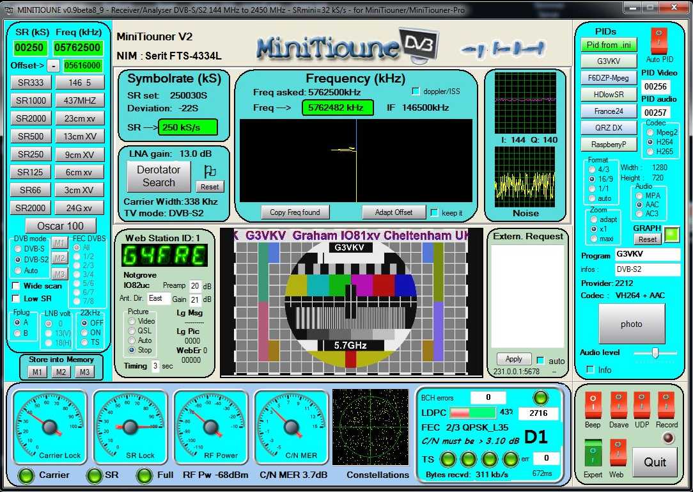Click the green Full LED indicator
This screenshot has height=492, width=693.
(x=144, y=475)
